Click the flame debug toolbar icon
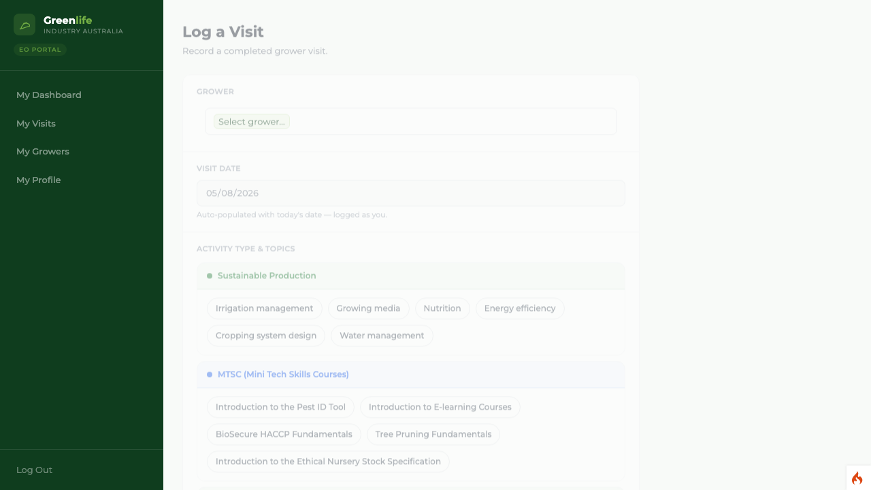The image size is (871, 490). tap(857, 478)
